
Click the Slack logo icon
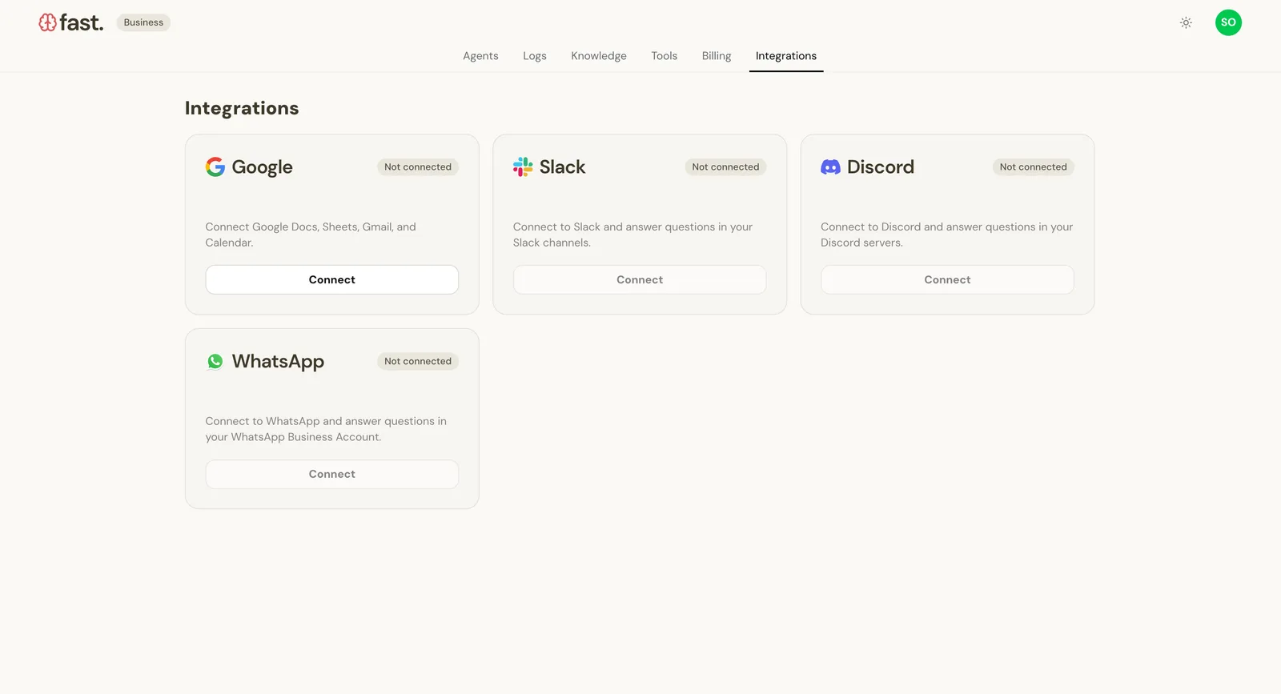point(523,166)
